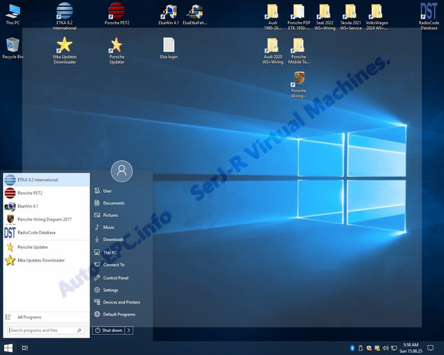Open the Elsa login file on desktop
This screenshot has width=444, height=355.
tap(169, 48)
